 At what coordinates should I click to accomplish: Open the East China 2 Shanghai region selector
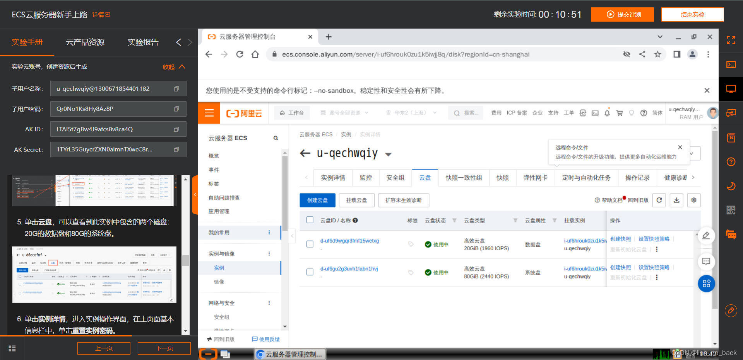411,113
